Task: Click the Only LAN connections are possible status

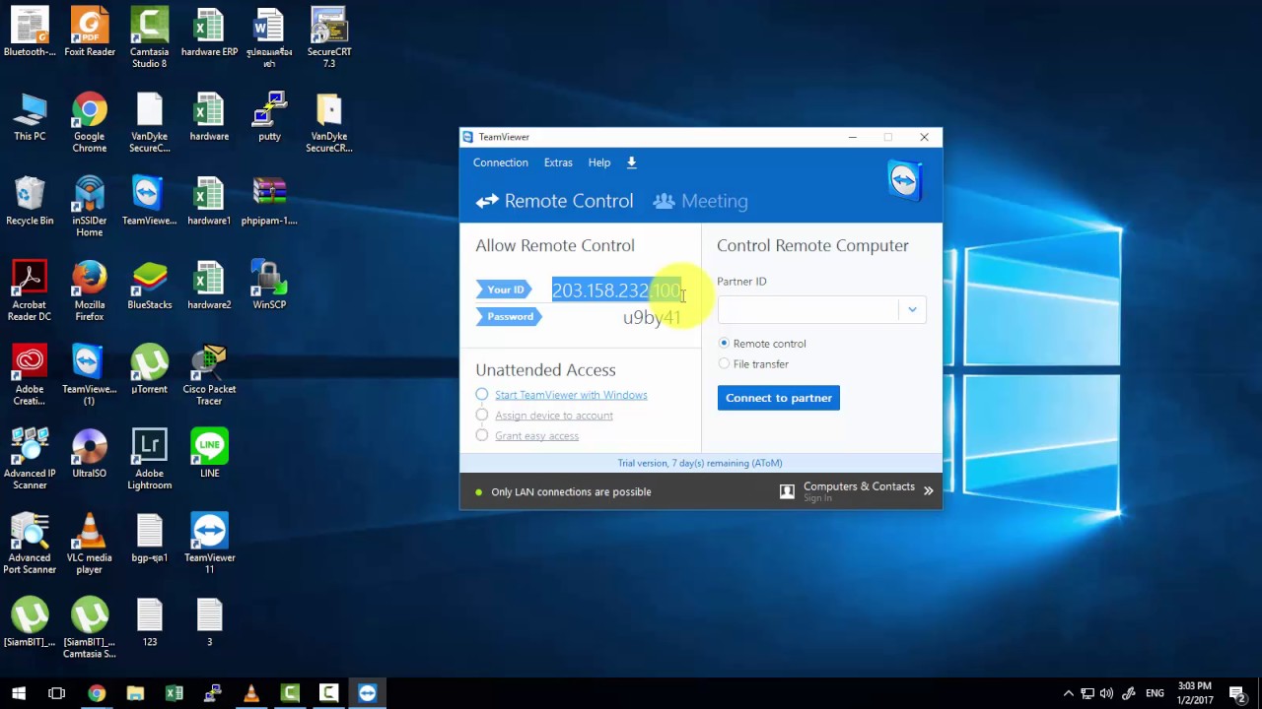Action: 571,491
